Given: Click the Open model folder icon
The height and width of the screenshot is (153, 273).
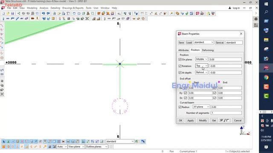Looking at the screenshot, I should pos(8,14).
